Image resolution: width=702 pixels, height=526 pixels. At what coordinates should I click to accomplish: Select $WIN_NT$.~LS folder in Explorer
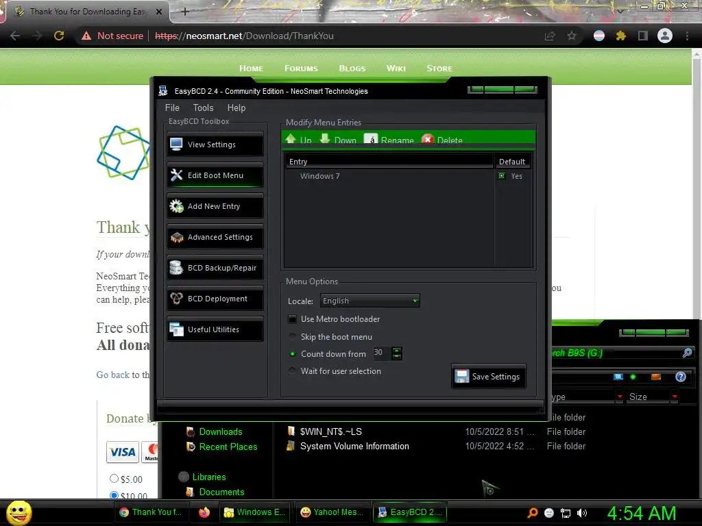(331, 431)
